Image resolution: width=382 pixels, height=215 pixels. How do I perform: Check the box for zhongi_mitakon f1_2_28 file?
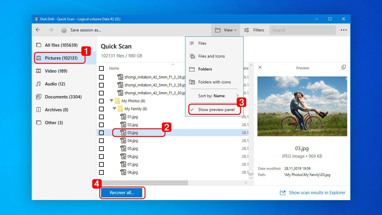click(101, 77)
